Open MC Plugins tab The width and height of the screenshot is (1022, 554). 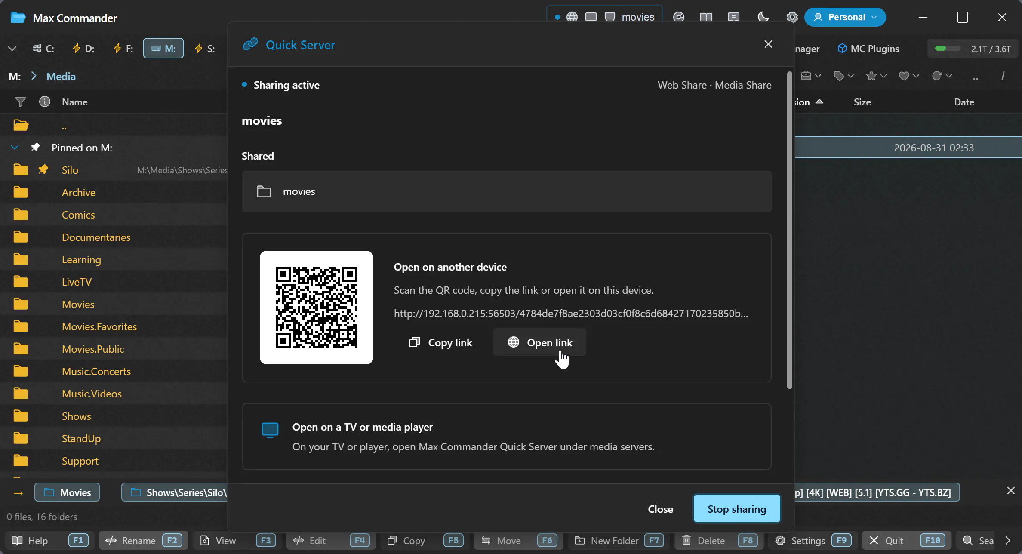click(868, 49)
